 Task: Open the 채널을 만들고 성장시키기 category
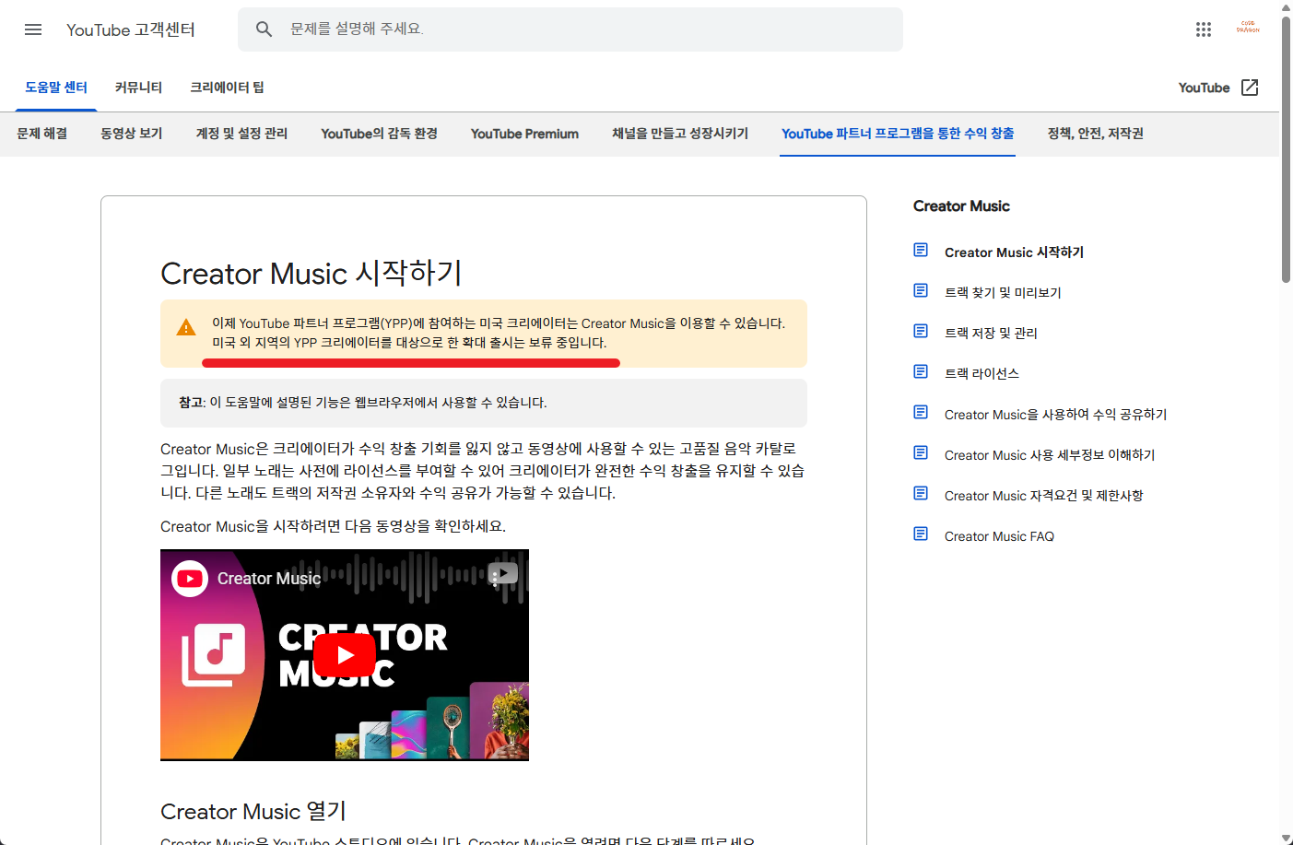coord(680,134)
